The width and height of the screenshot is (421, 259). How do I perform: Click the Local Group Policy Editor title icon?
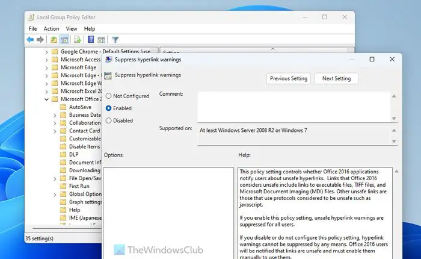pos(31,17)
